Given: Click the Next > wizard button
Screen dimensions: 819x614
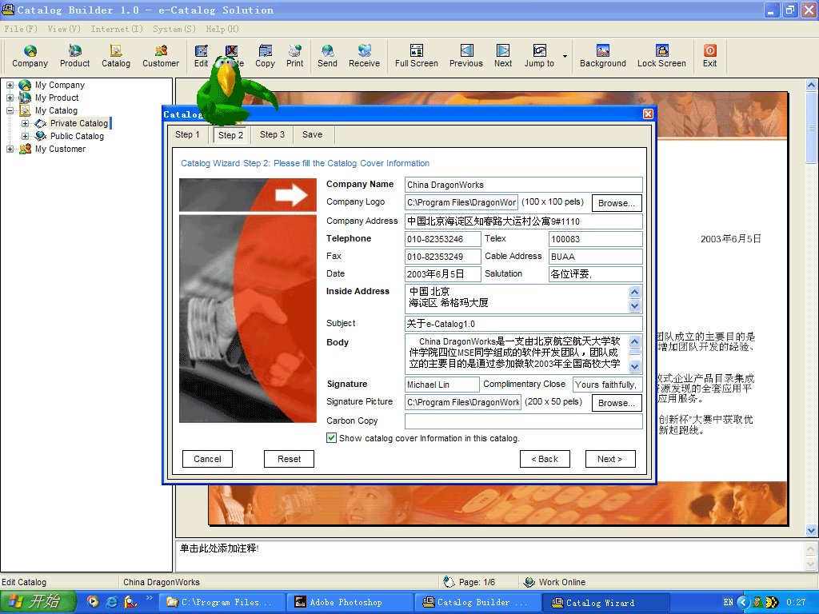Looking at the screenshot, I should 610,459.
